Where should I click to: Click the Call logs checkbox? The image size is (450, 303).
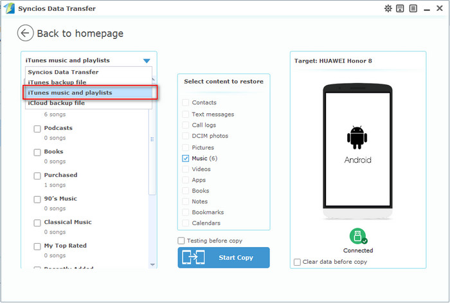[185, 125]
